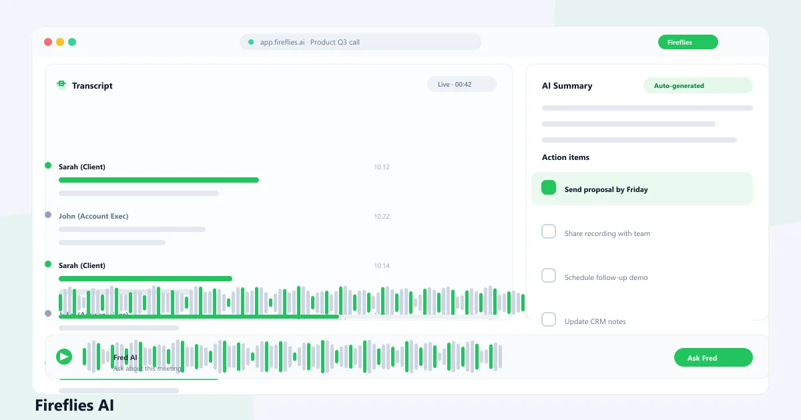Image resolution: width=801 pixels, height=420 pixels.
Task: Select the John (Account Exec) entry at 10:22
Action: 93,216
